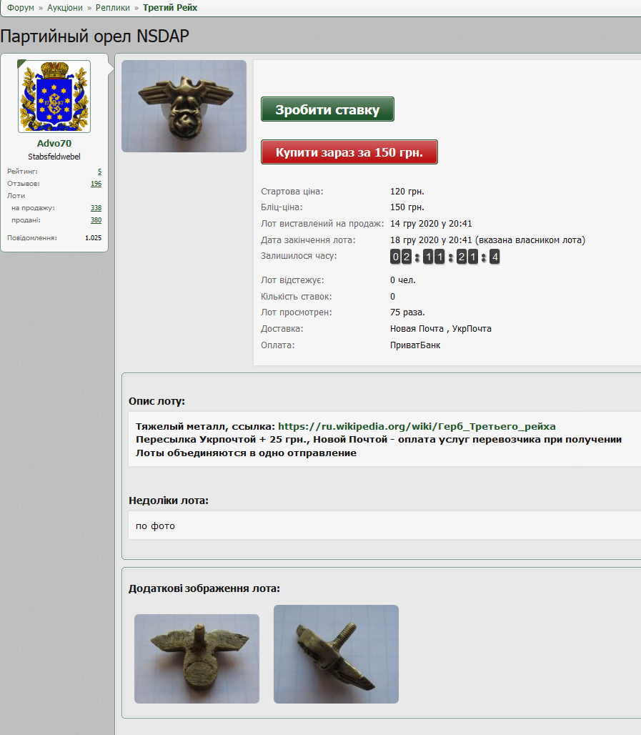Select end date 18 гру 2020 у 20:41
Viewport: 641px width, 735px height.
[x=431, y=240]
